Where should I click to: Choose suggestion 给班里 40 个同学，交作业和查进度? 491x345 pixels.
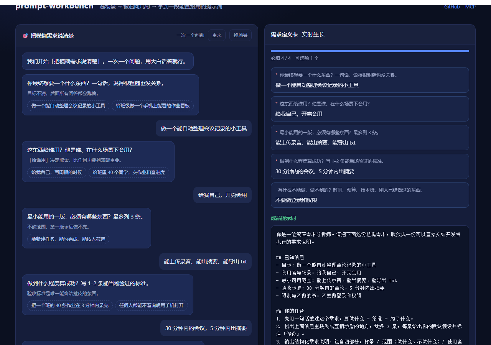[129, 172]
